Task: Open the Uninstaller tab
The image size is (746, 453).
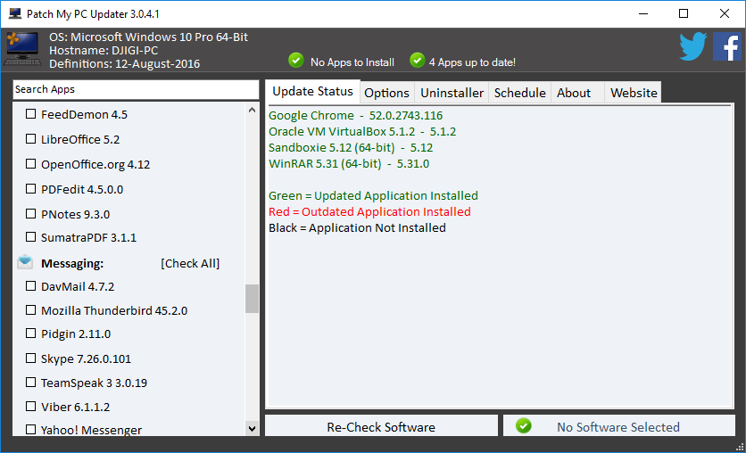Action: 452,93
